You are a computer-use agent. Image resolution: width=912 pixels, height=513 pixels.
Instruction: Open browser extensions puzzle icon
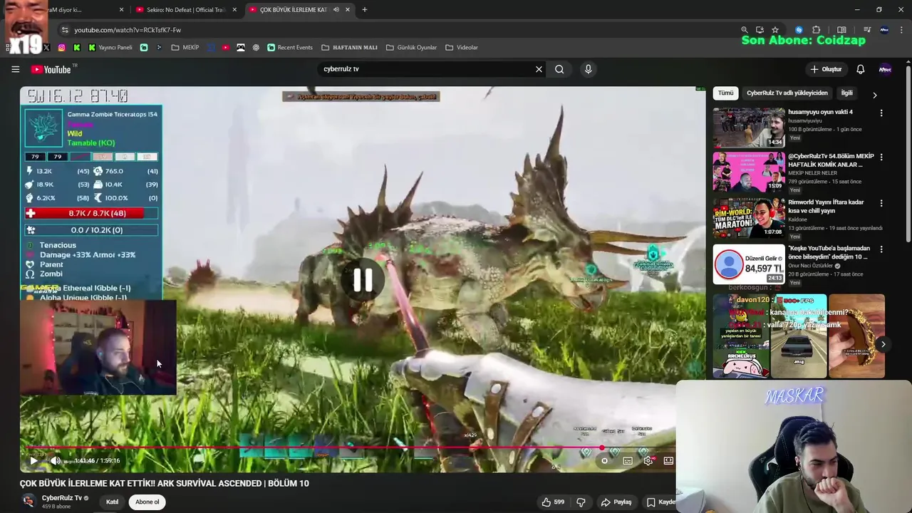(x=817, y=30)
